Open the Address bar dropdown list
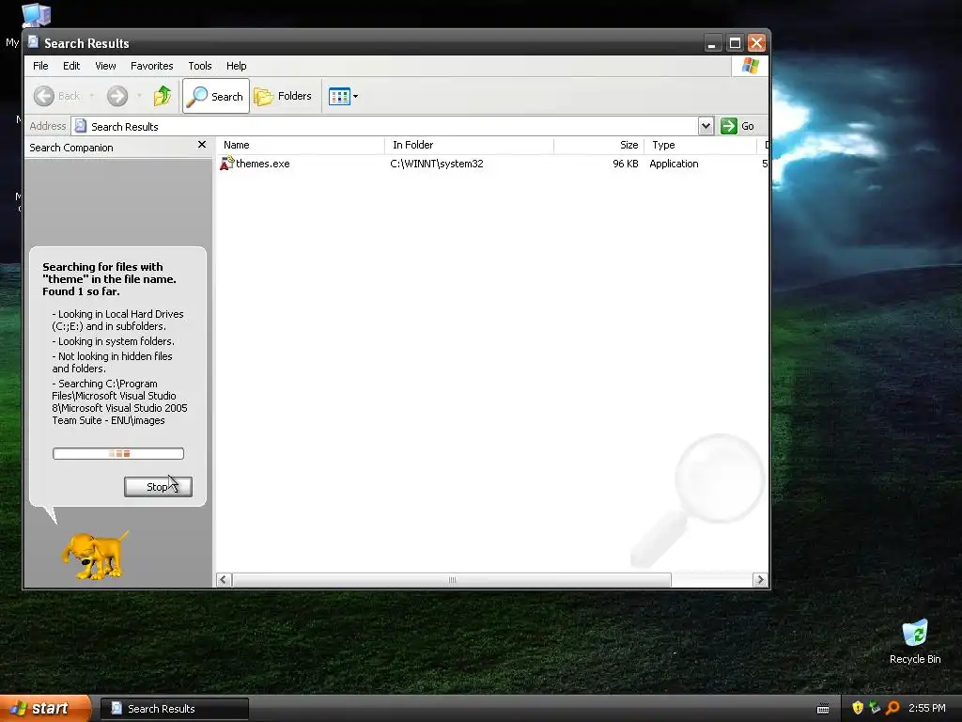This screenshot has width=962, height=722. point(706,126)
